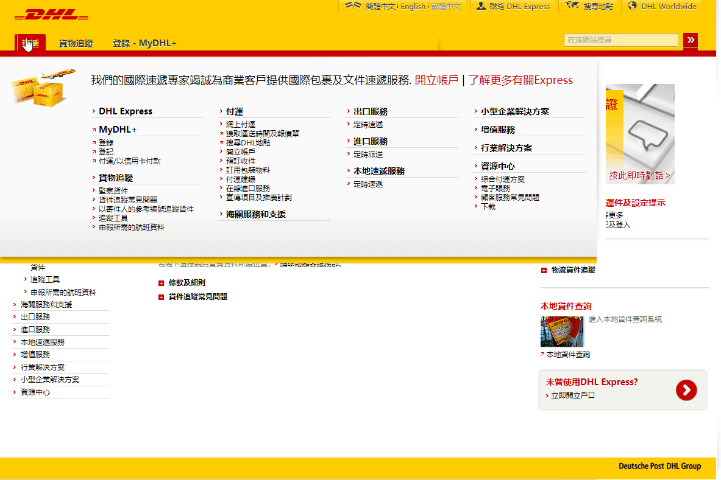721x480 pixels.
Task: Open 監察貨件 menu link
Action: click(x=113, y=191)
